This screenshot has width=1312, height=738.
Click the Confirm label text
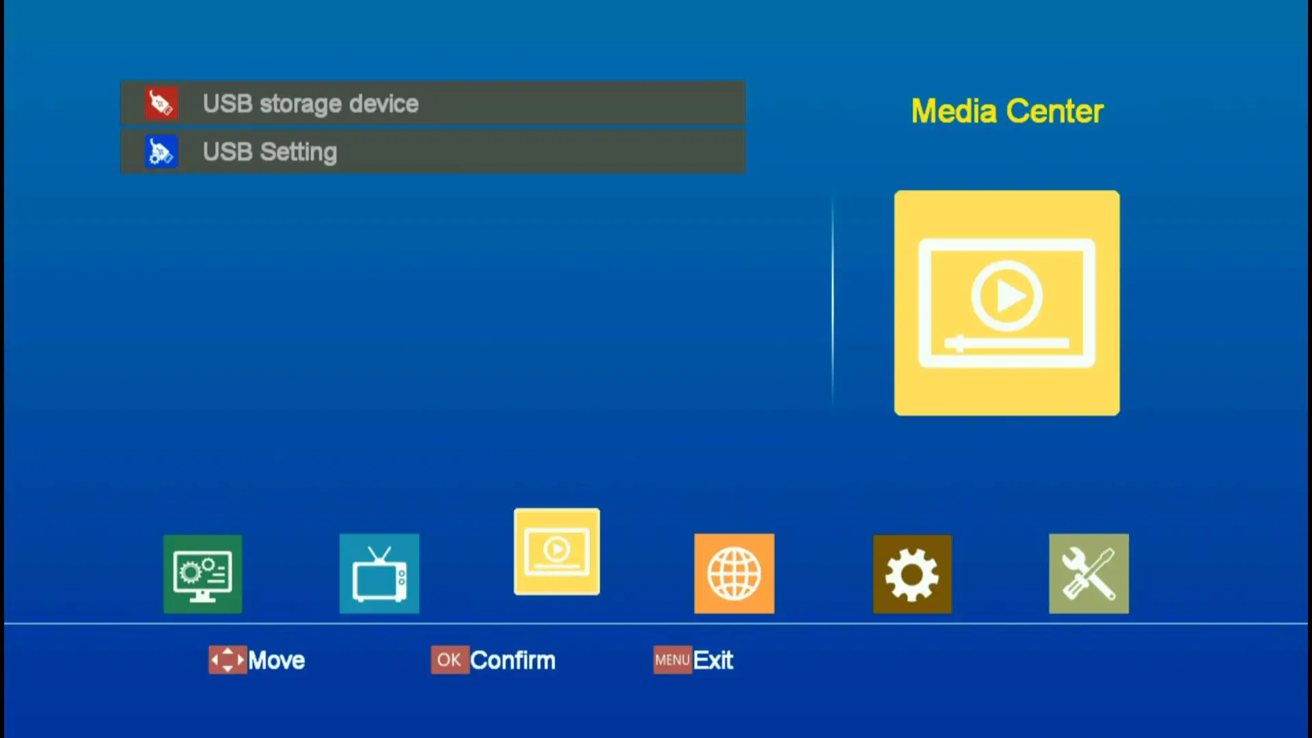pos(513,660)
